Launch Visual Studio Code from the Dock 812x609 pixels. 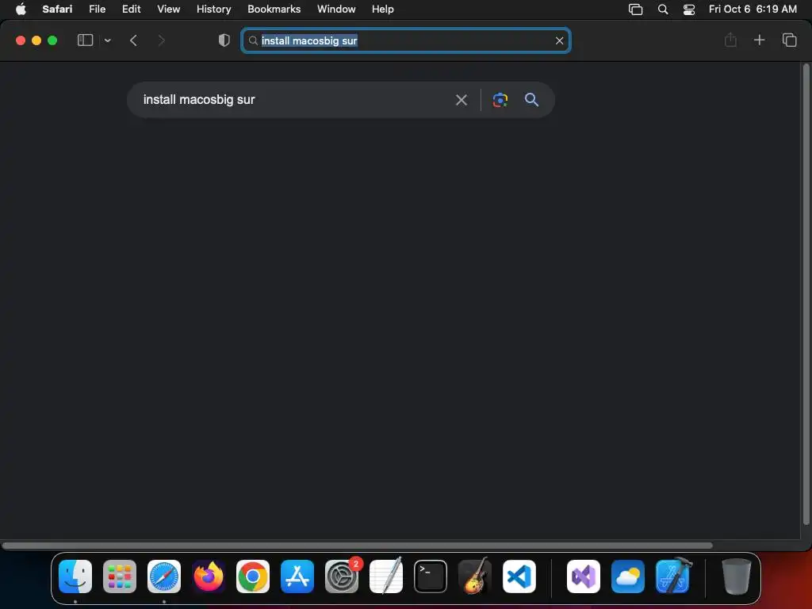click(519, 576)
